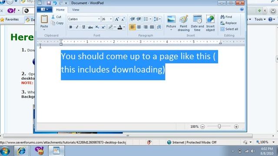Click Insert object
Image resolution: width=278 pixels, height=156 pixels.
210,23
